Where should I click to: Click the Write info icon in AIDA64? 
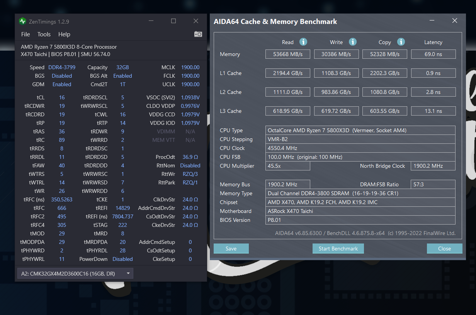click(x=353, y=42)
